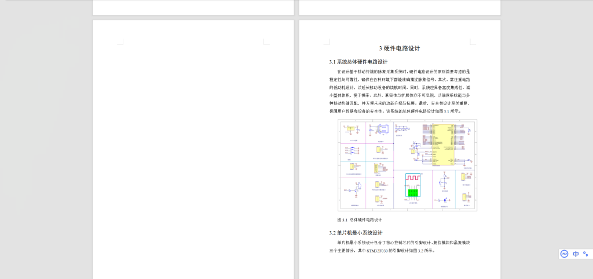Toggle the 中 Chinese/English input mode

(576, 254)
